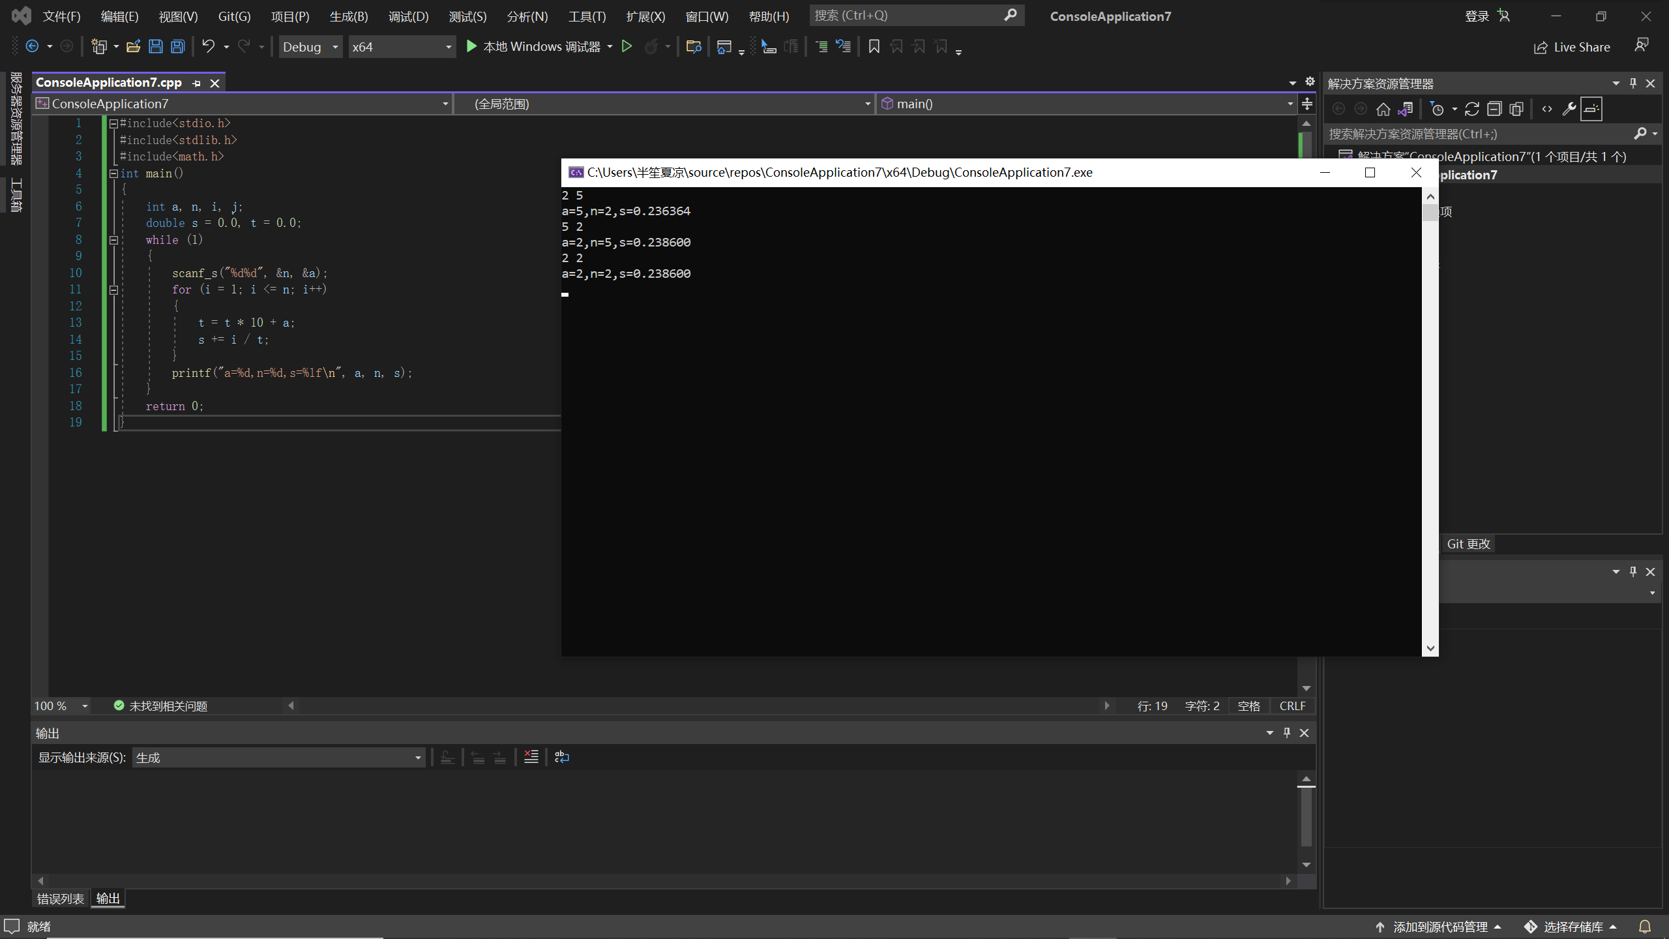Collapse the while loop code block
1669x939 pixels.
tap(113, 240)
